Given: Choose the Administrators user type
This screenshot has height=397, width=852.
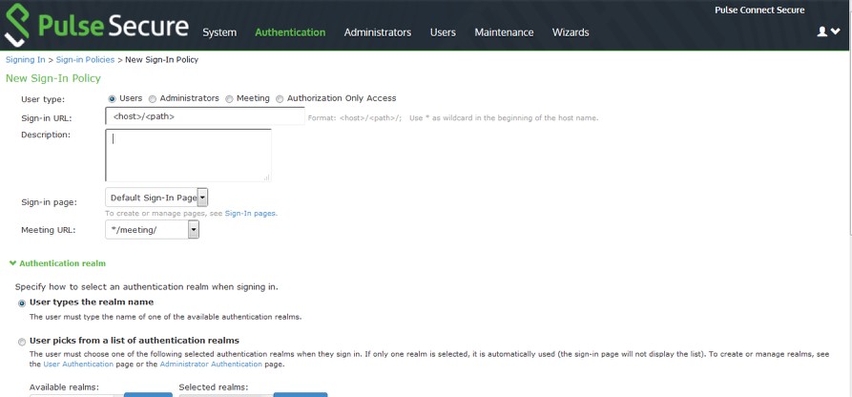Looking at the screenshot, I should (153, 98).
